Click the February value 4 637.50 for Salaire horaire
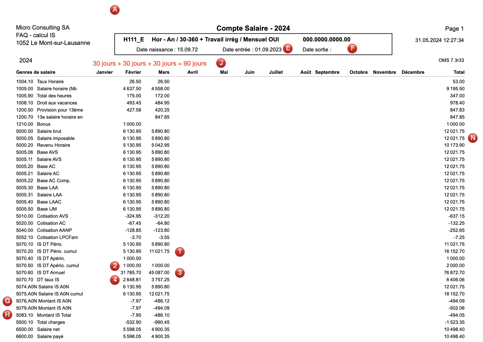This screenshot has height=342, width=483. pyautogui.click(x=132, y=89)
